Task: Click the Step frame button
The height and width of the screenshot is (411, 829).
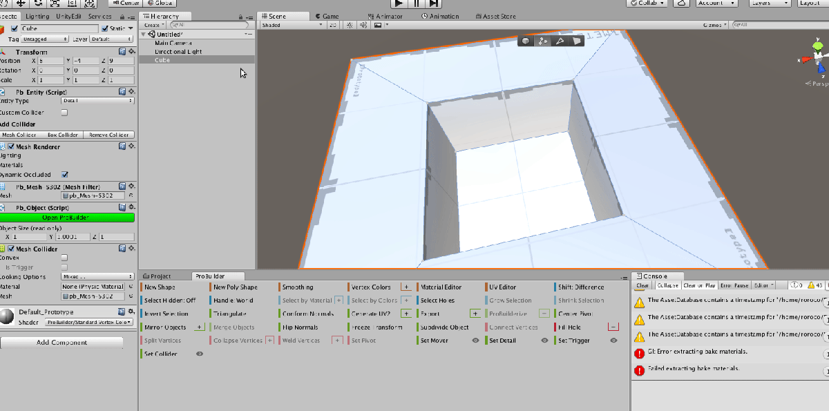Action: click(x=433, y=3)
